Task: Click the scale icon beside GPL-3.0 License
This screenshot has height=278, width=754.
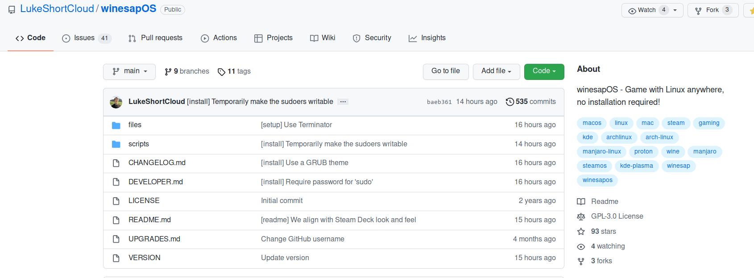Action: coord(581,216)
